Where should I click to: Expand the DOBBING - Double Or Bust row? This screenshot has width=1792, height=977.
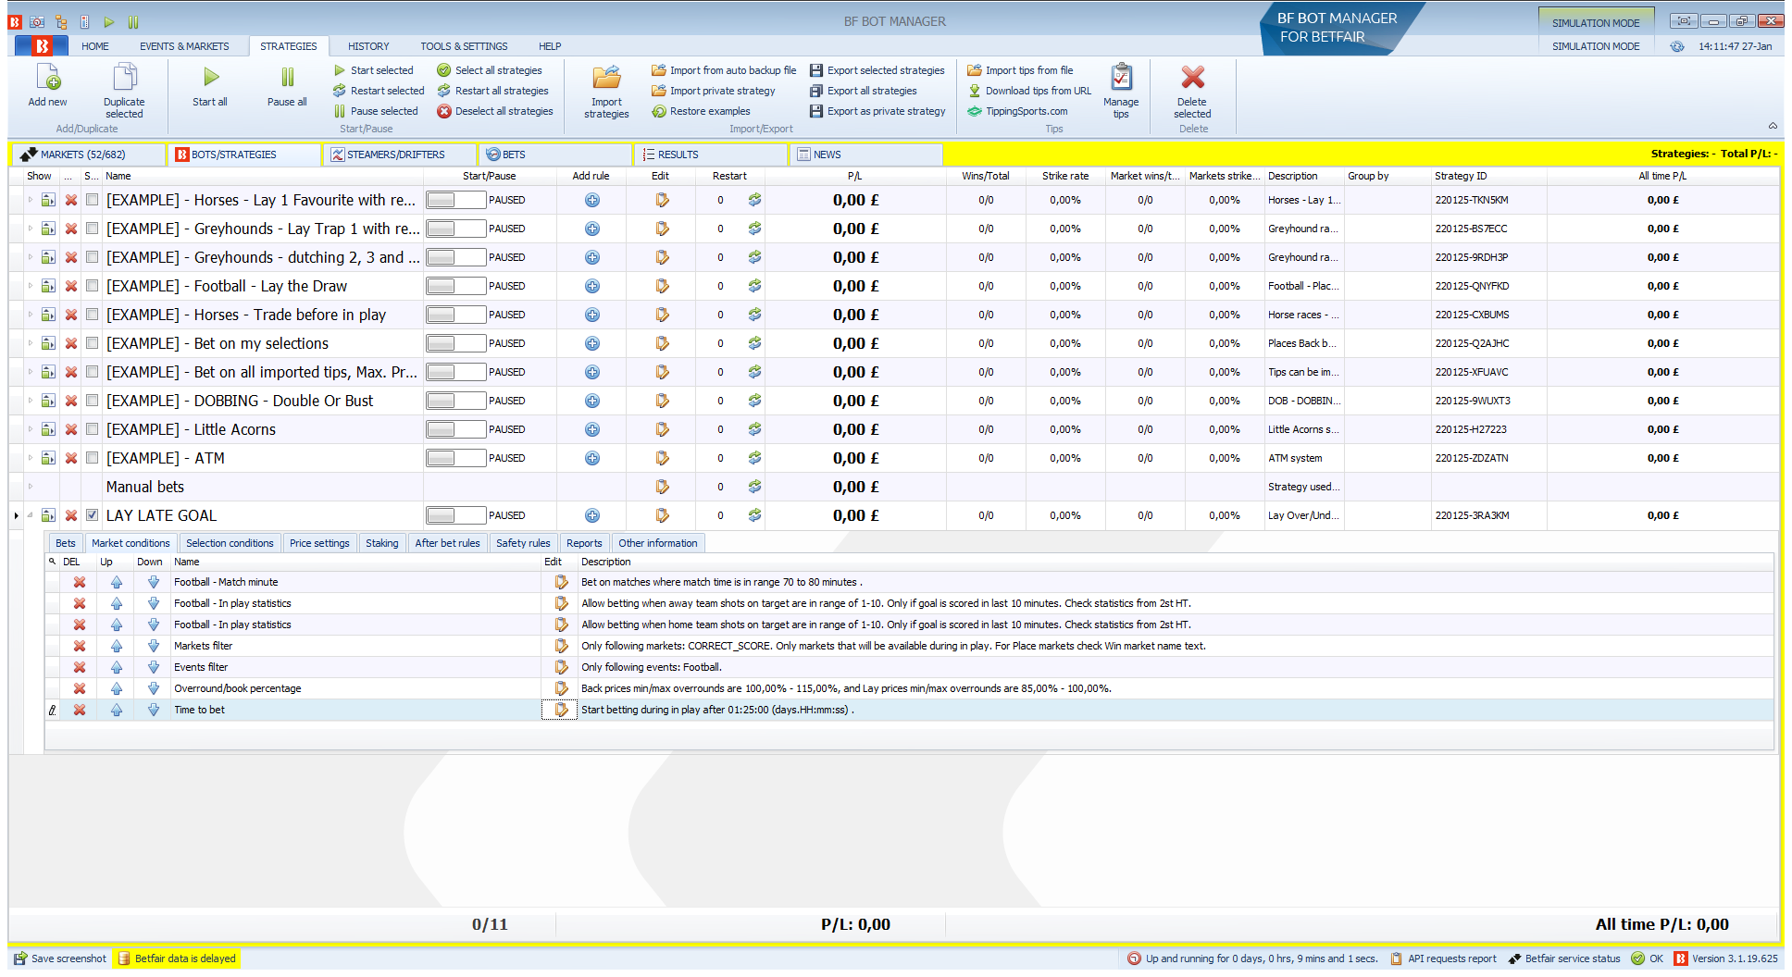[30, 401]
